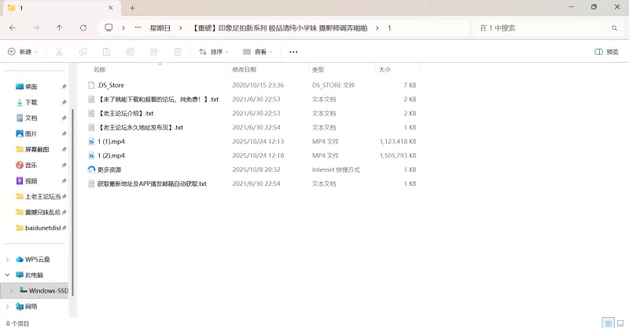
Task: Expand the 此电脑 tree node
Action: [9, 275]
